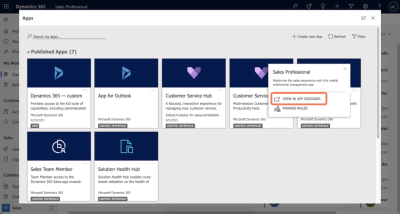Open the App for Outlook tile

(x=126, y=93)
